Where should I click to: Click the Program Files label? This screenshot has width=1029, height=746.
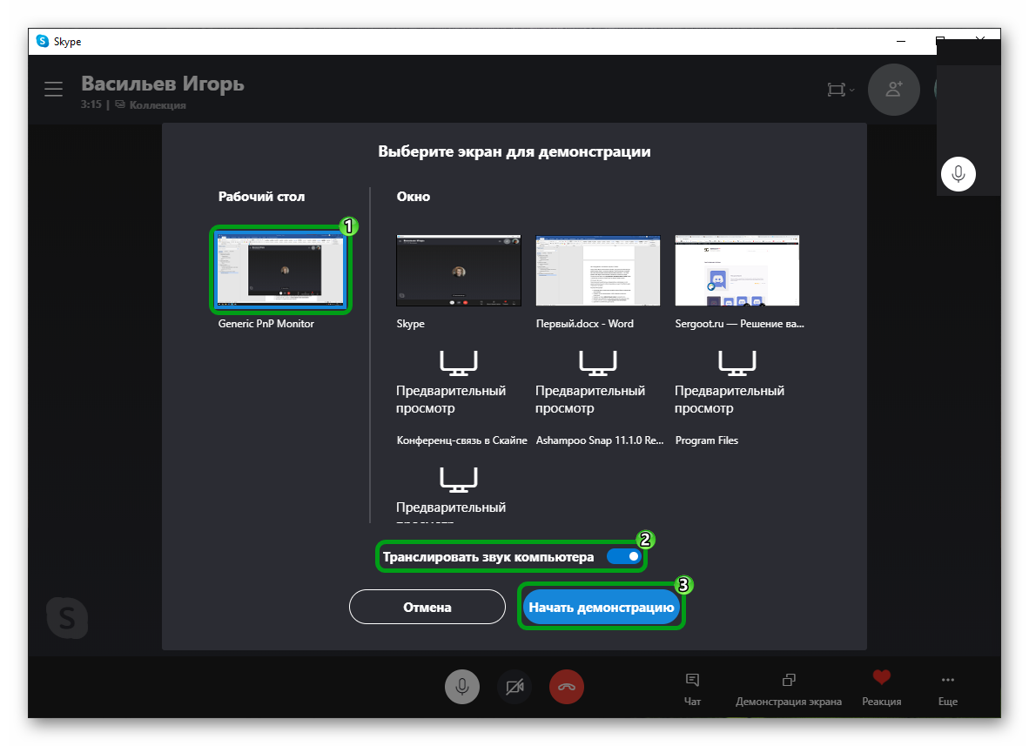(706, 440)
